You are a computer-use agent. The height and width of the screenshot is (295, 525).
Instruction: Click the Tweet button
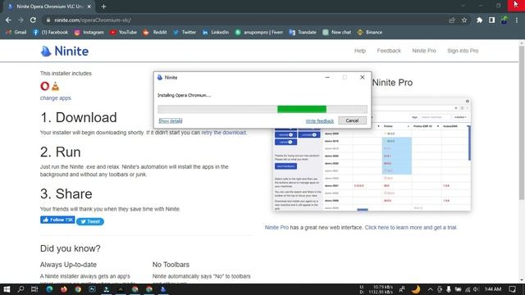coord(90,221)
